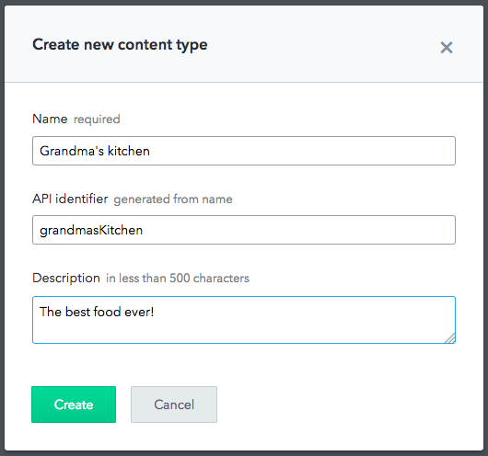Click the "generated from name" hint text
Viewport: 488px width, 456px height.
pyautogui.click(x=173, y=199)
